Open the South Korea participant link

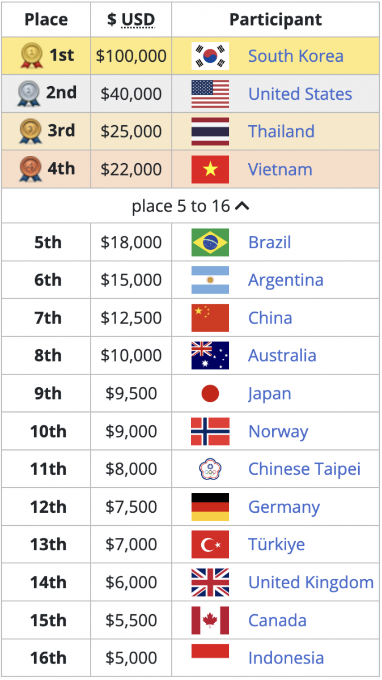pos(295,56)
